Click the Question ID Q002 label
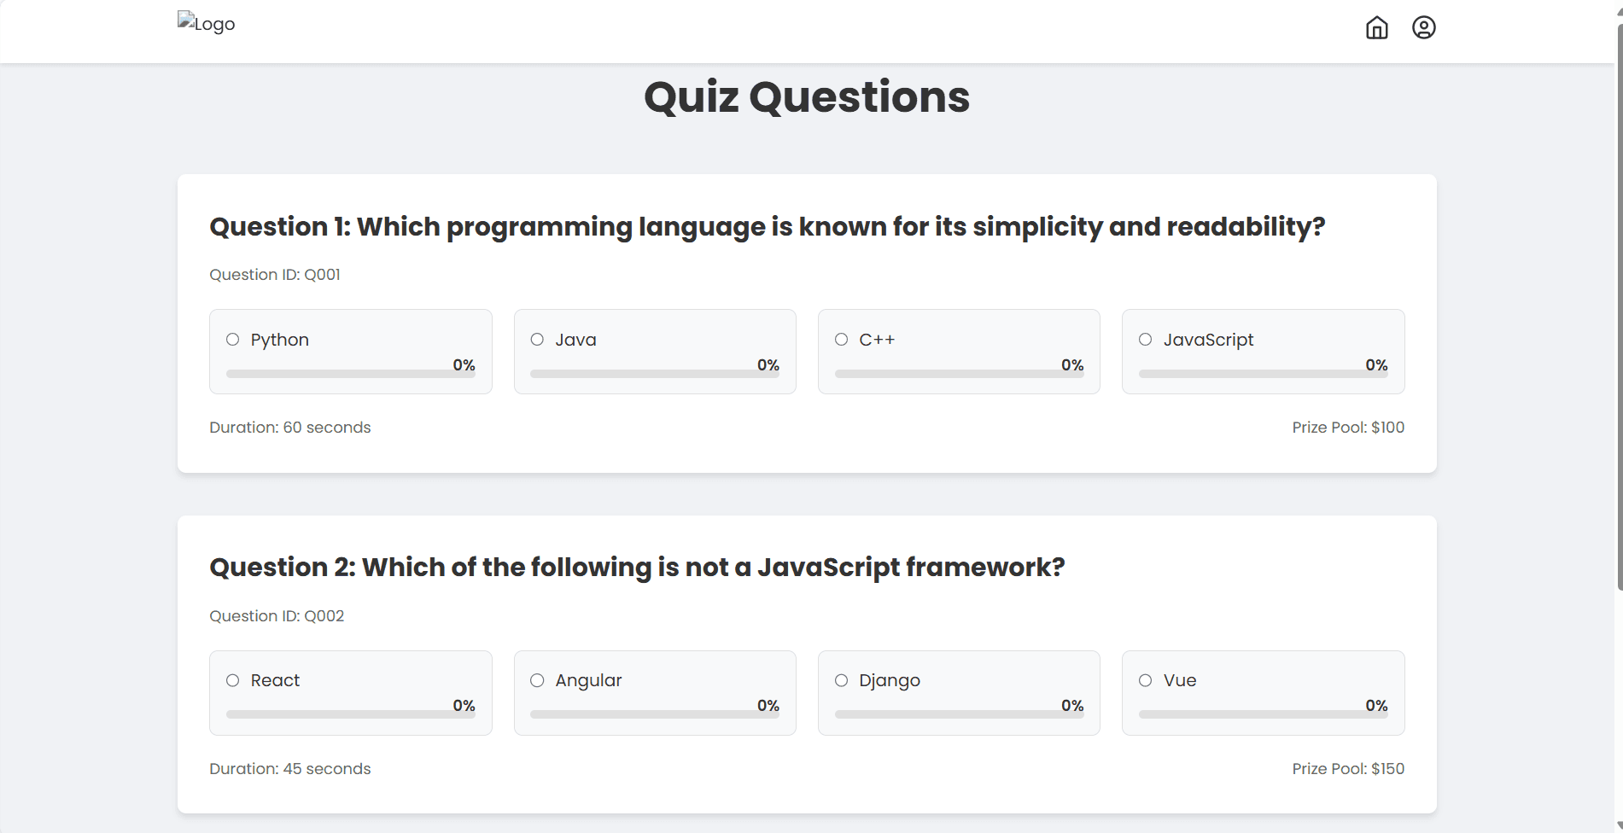Viewport: 1623px width, 833px height. (x=277, y=616)
